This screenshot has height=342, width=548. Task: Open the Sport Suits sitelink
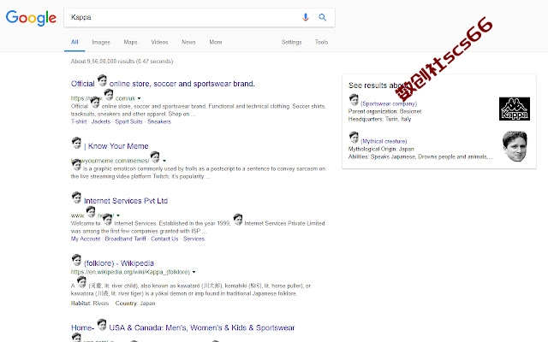129,121
